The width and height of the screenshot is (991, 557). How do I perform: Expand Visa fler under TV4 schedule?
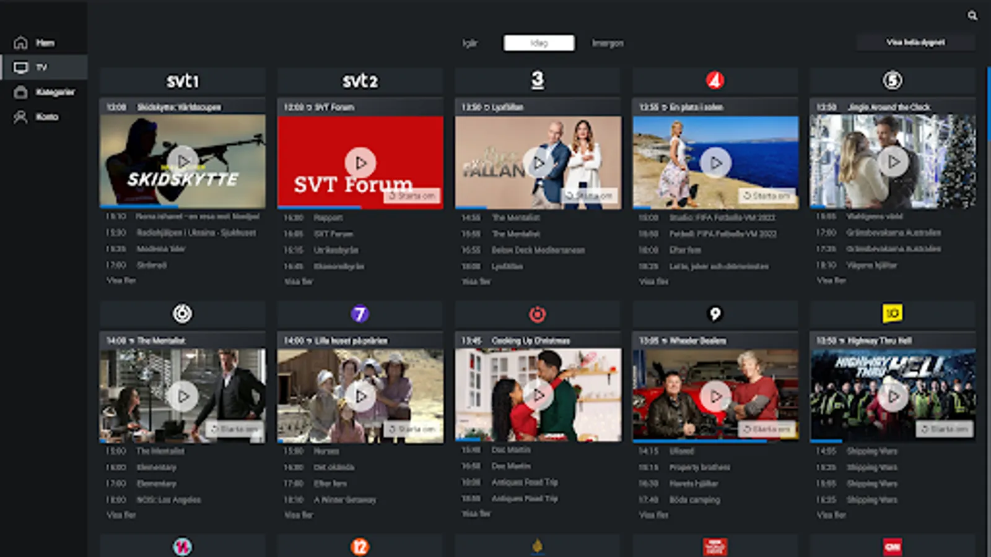point(654,282)
